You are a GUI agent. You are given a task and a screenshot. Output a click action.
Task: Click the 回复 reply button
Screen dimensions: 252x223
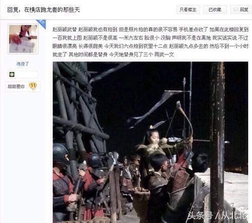pos(241,10)
